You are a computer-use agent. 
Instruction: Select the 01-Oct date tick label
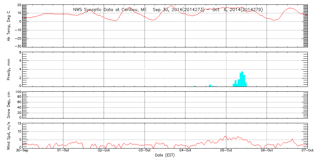(x=63, y=151)
